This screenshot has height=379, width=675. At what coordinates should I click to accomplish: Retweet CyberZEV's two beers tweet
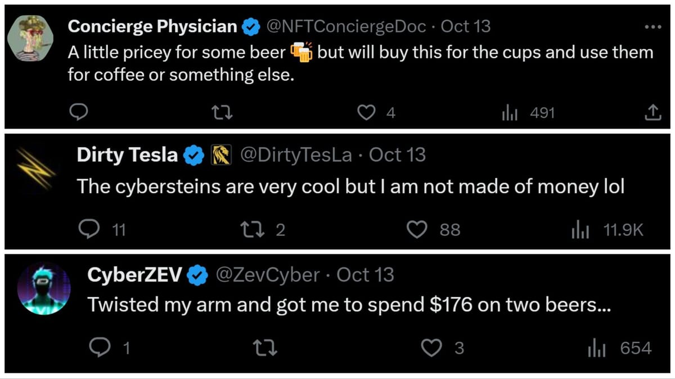point(265,348)
